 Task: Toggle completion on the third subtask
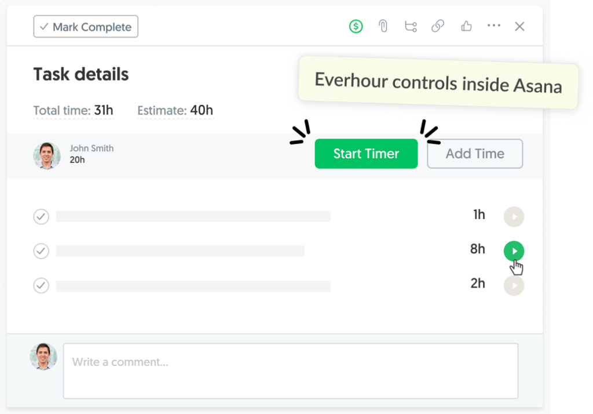coord(41,285)
